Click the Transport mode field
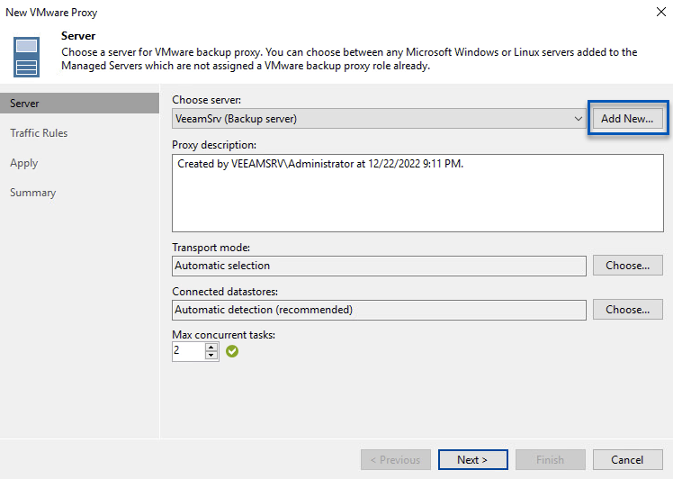The image size is (673, 479). click(x=379, y=266)
